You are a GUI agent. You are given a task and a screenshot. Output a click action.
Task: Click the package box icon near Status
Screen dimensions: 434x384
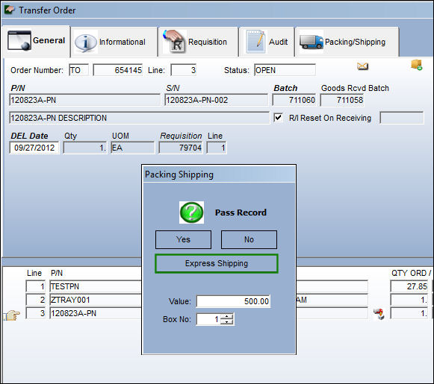coord(417,65)
